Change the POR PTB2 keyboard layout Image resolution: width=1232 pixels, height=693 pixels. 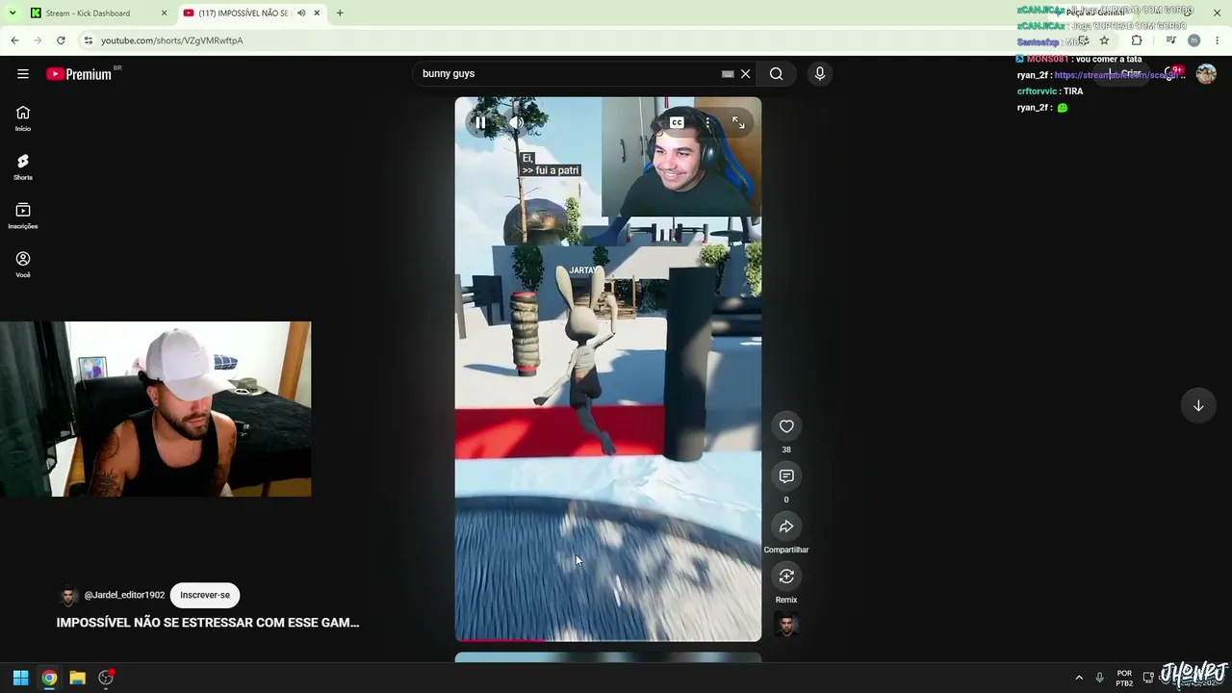1124,678
